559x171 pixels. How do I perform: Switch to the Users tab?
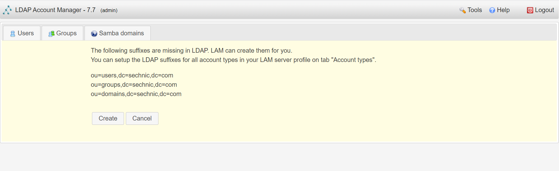pos(22,33)
